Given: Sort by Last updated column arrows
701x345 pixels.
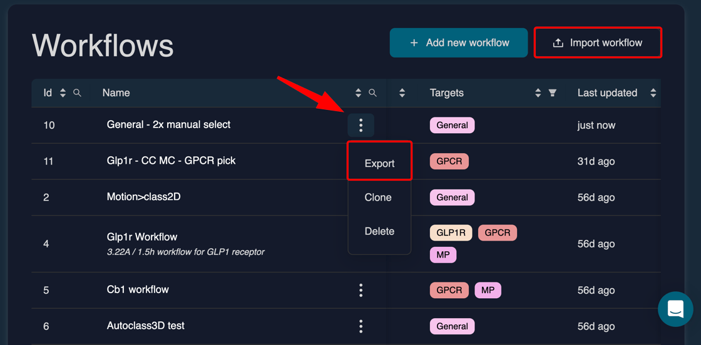Looking at the screenshot, I should [653, 93].
